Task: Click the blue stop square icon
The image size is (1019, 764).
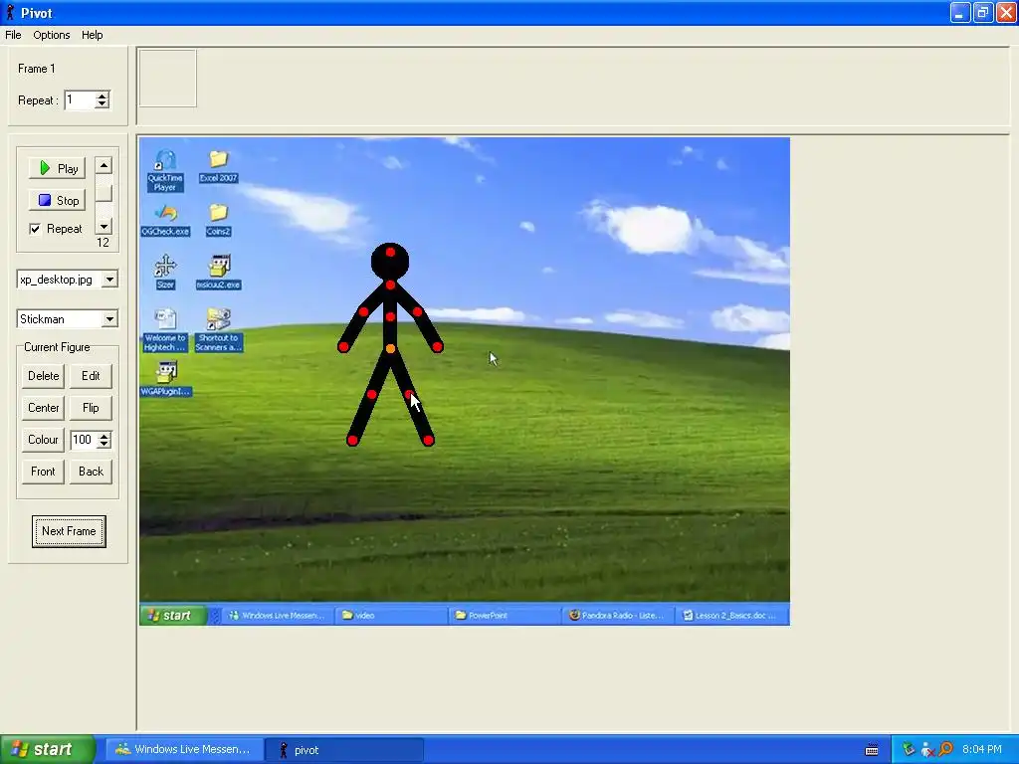Action: tap(45, 200)
